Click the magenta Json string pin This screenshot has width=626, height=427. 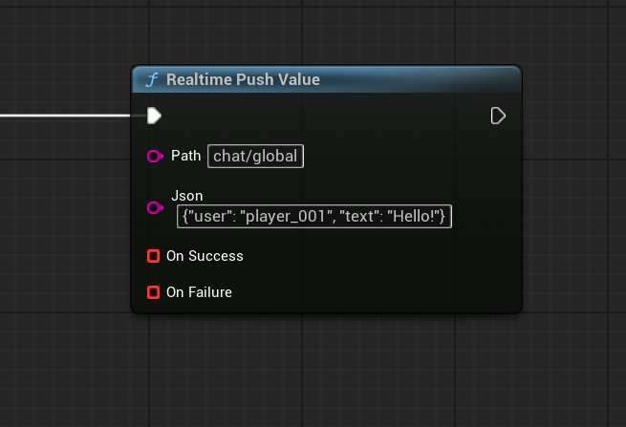(154, 206)
